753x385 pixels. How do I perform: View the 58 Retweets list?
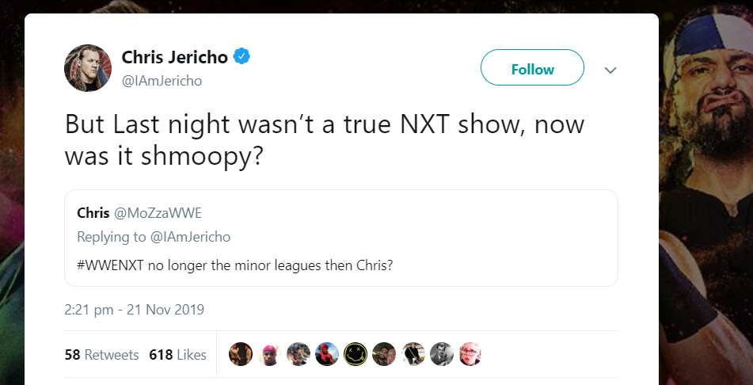pos(101,354)
